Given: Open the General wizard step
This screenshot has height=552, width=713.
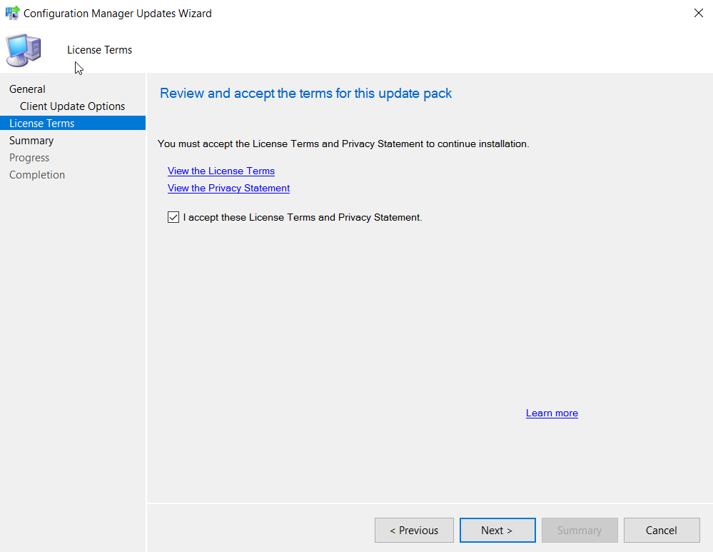Looking at the screenshot, I should coord(27,89).
